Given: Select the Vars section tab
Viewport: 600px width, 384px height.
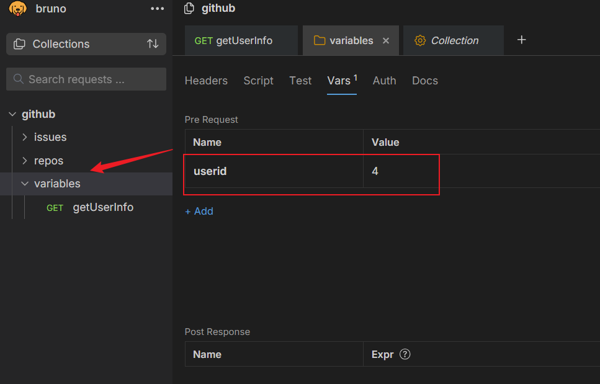Looking at the screenshot, I should coord(342,81).
